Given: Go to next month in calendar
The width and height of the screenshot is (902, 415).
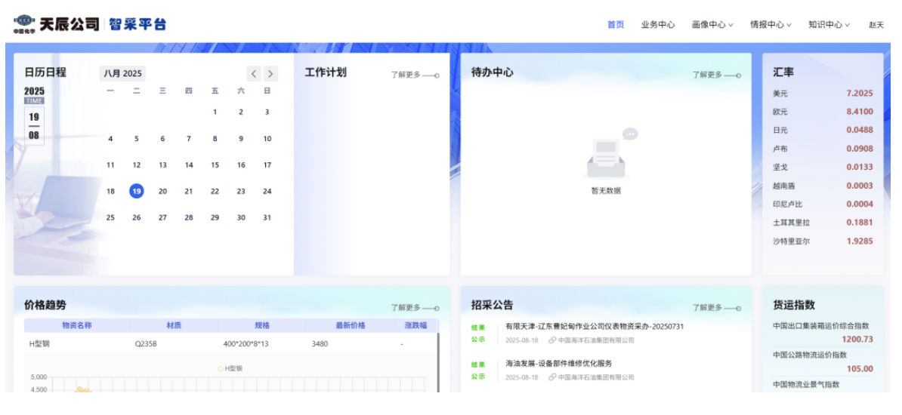Looking at the screenshot, I should click(x=270, y=74).
